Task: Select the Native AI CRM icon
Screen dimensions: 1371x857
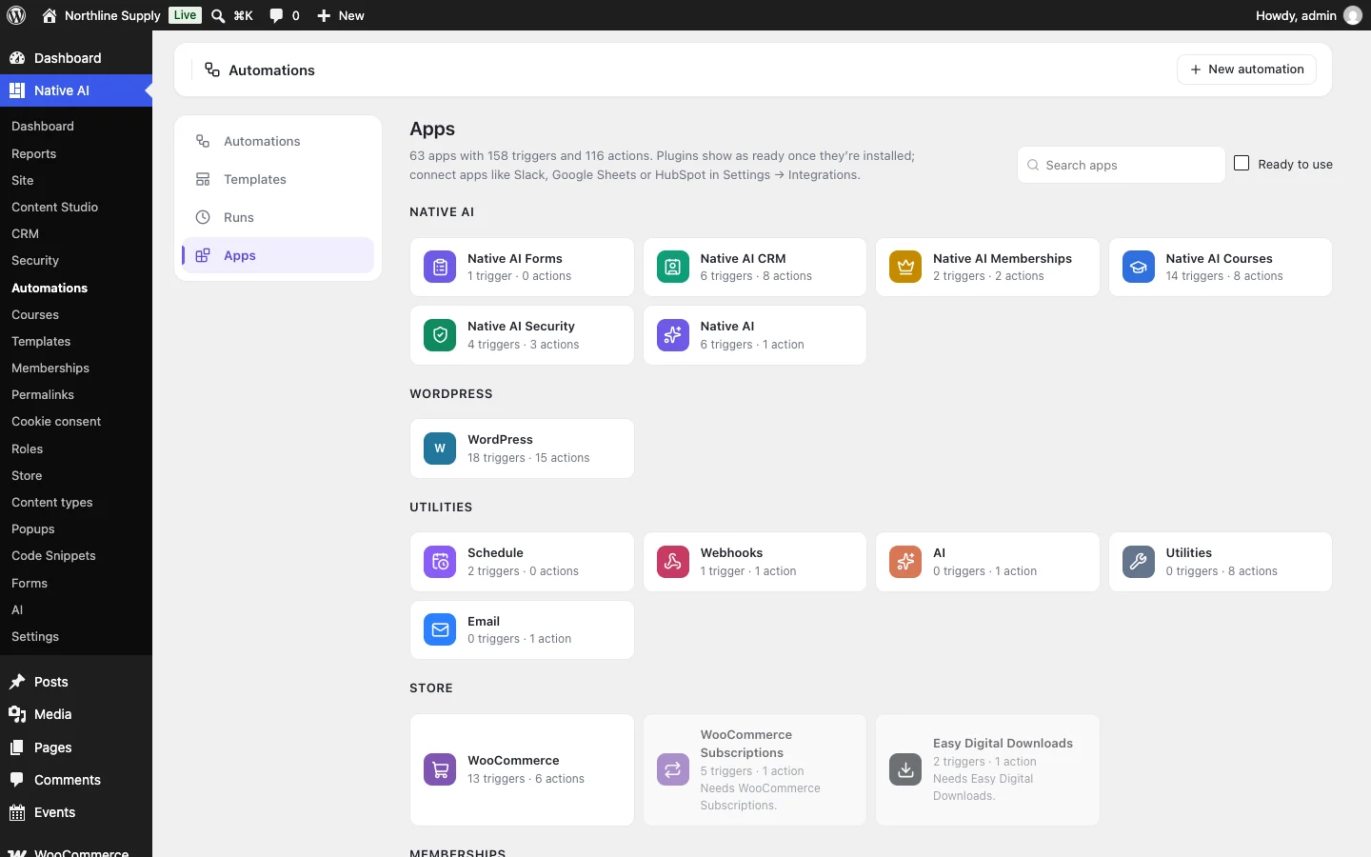Action: tap(673, 268)
